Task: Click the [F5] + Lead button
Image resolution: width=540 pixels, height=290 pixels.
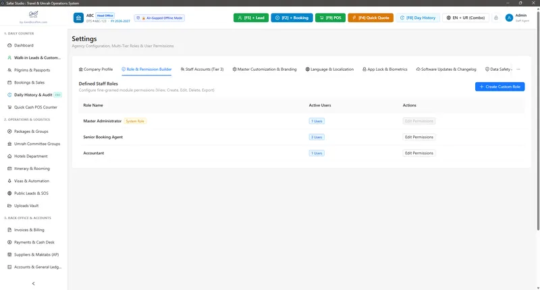Action: (251, 18)
